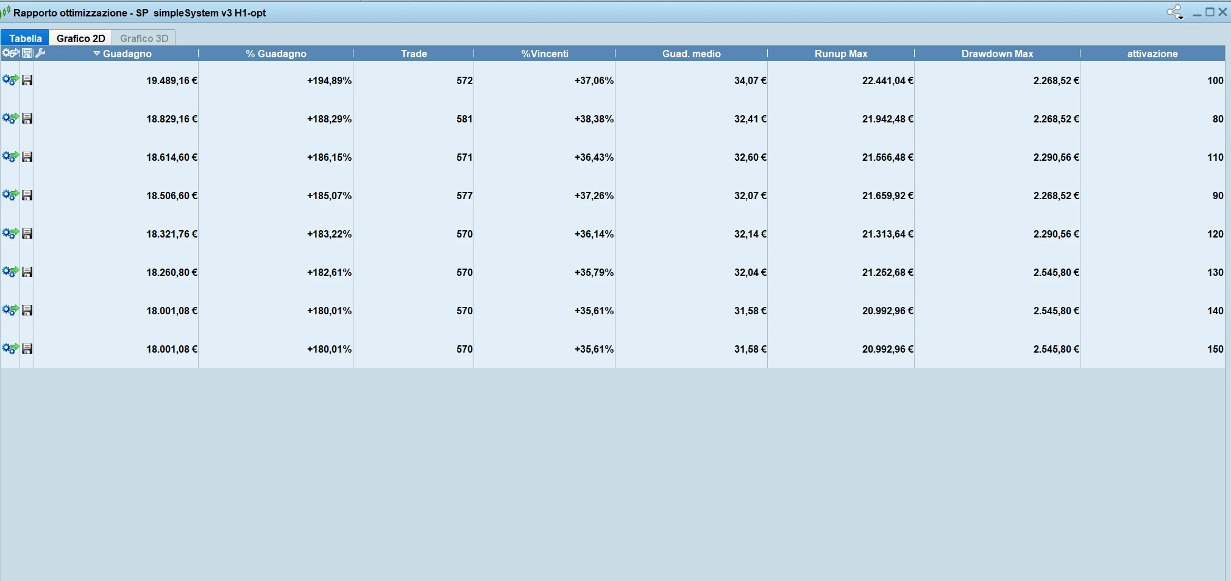Save the result with gain 18.829,16 €
Viewport: 1231px width, 581px height.
(27, 118)
